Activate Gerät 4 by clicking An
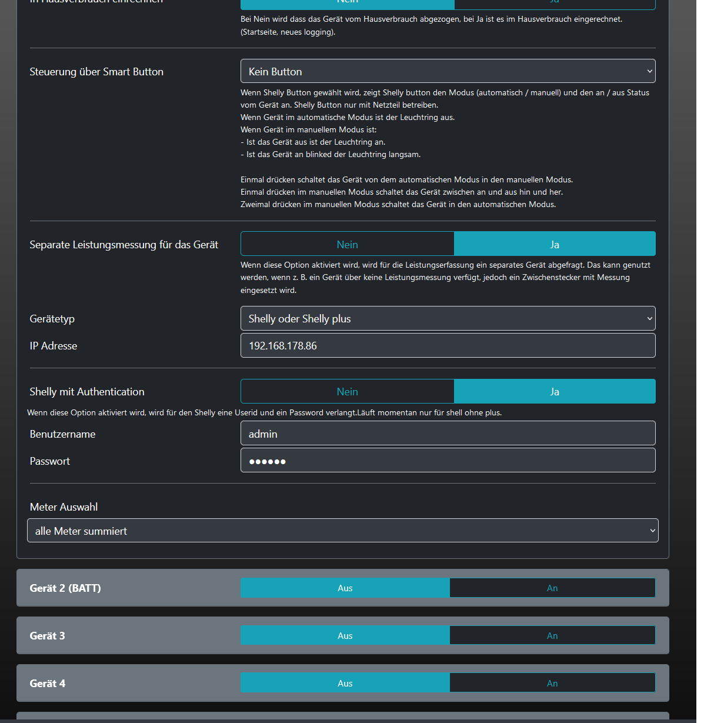Viewport: 704px width, 723px height. [552, 683]
